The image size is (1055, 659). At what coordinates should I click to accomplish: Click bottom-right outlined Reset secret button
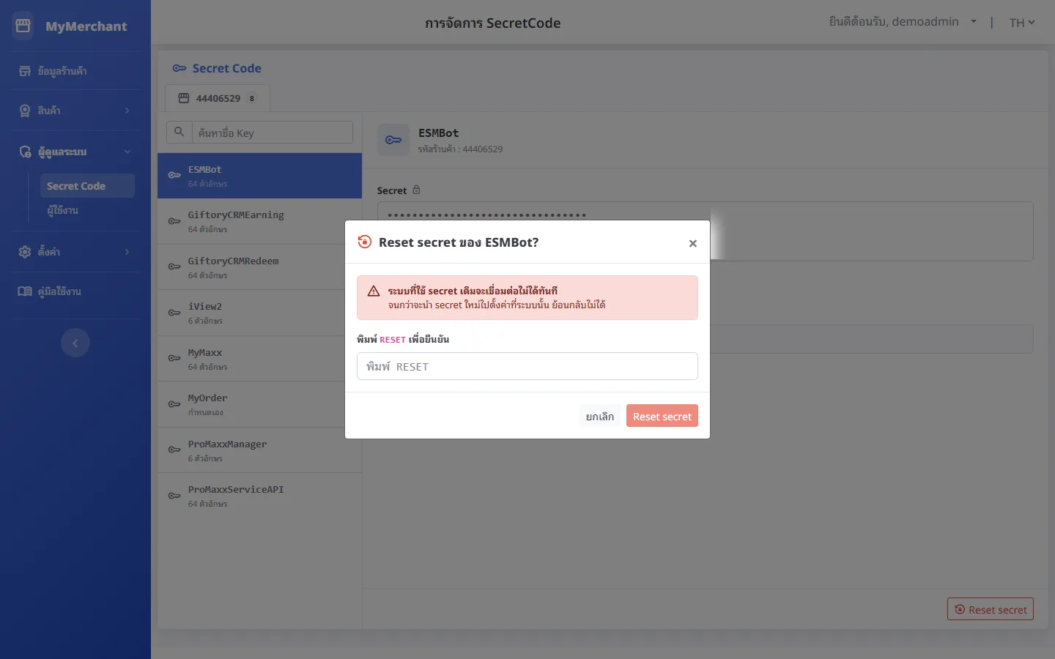pos(991,609)
